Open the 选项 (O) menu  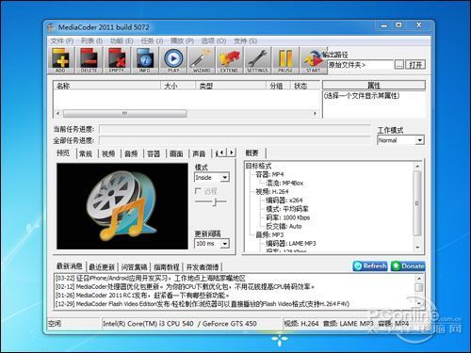(214, 40)
